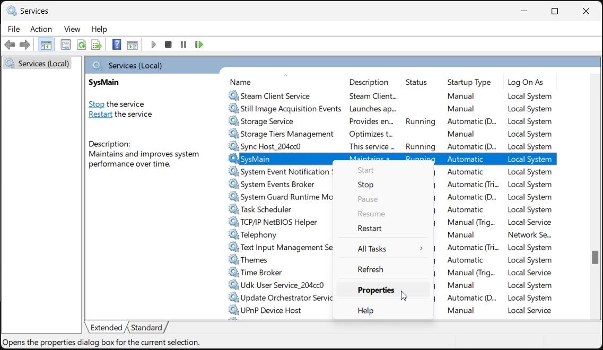Open the Action menu

click(41, 29)
